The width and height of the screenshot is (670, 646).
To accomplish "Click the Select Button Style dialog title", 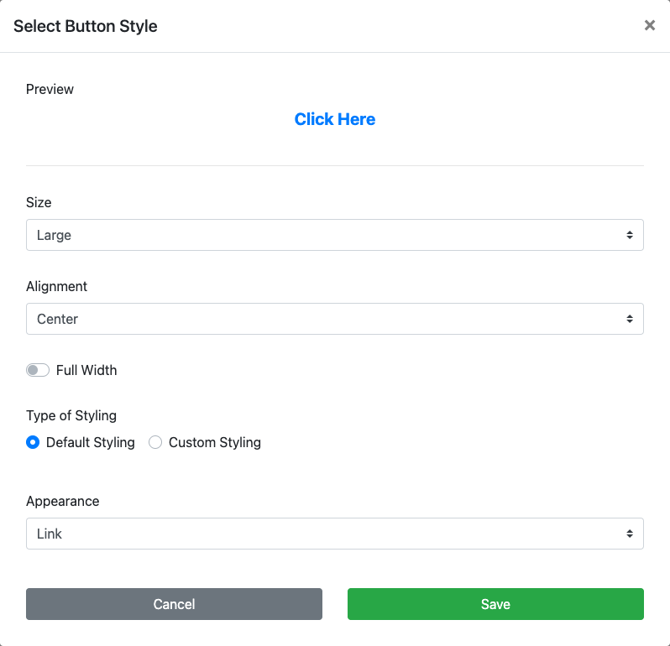I will [x=86, y=26].
